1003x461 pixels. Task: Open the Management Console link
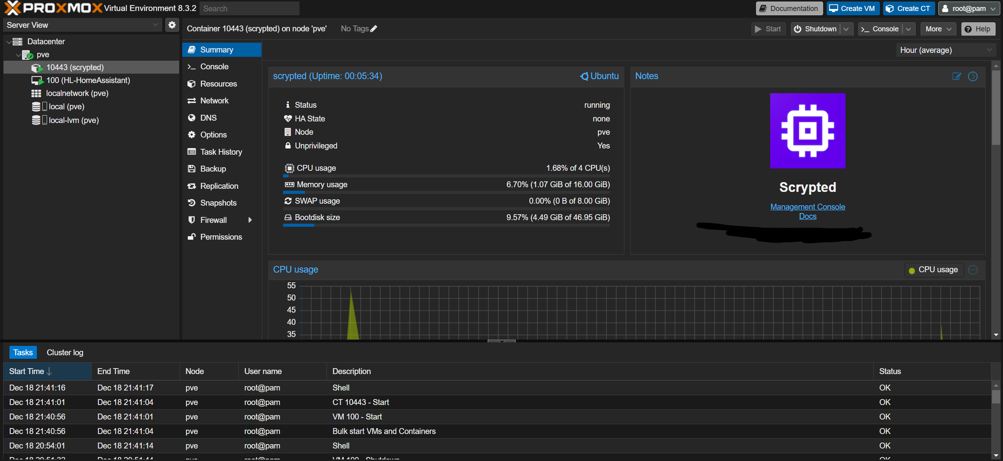pyautogui.click(x=807, y=206)
